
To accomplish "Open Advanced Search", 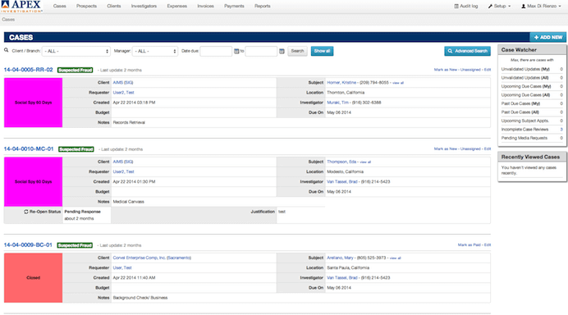I will (467, 51).
